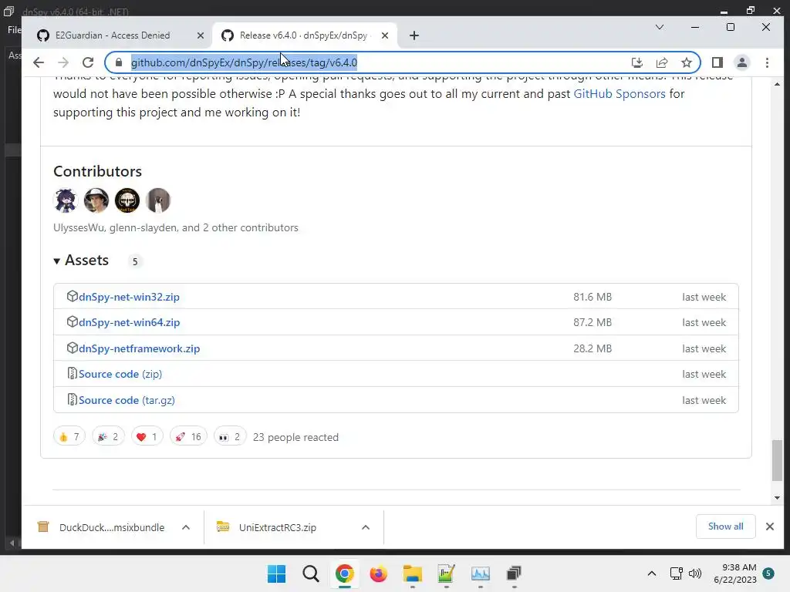Open volume control in system tray
This screenshot has width=790, height=592.
click(x=695, y=573)
